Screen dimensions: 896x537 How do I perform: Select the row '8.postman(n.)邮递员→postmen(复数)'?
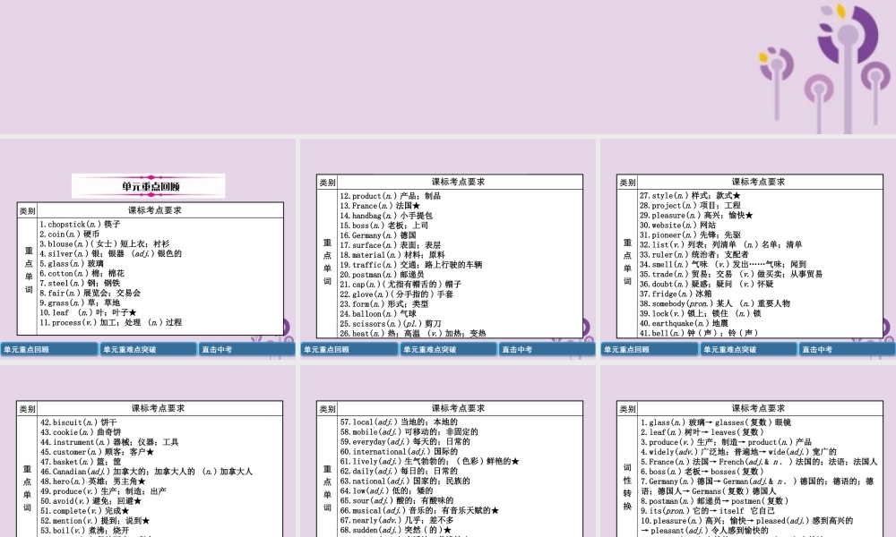click(x=714, y=500)
